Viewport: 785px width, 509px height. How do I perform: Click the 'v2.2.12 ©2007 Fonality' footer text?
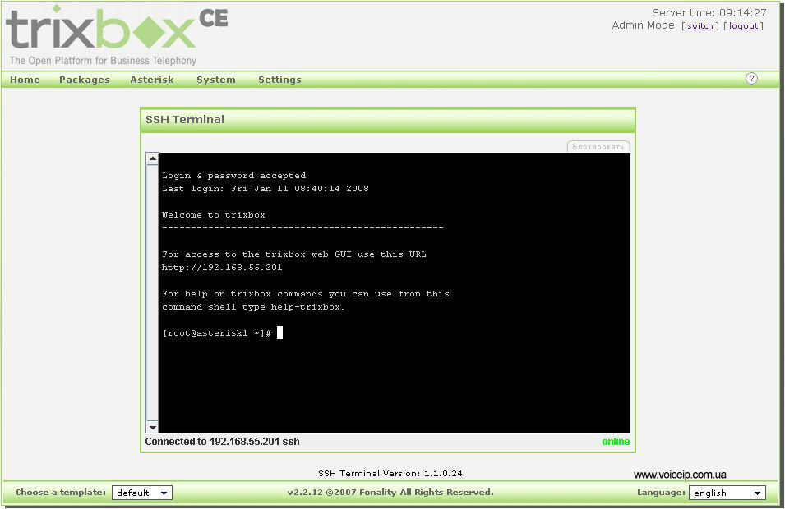(390, 492)
